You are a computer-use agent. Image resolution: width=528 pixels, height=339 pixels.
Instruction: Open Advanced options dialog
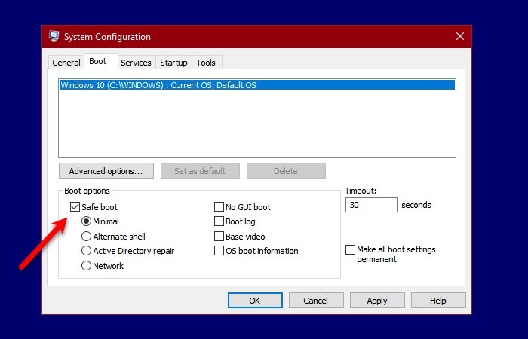(x=106, y=171)
